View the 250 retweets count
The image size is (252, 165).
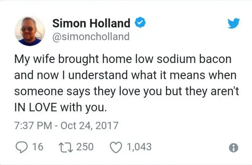click(85, 147)
